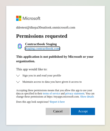Accept the requested permissions
Screen dimensions: 110x131
[x=83, y=111]
